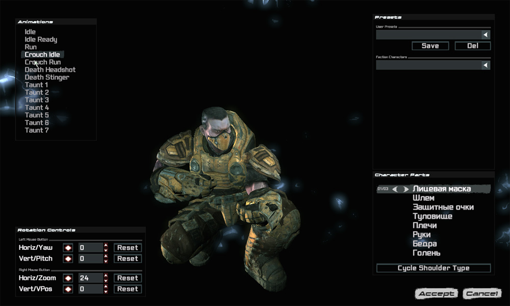510x306 pixels.
Task: Decrease Horiz/Zoom value with down arrow
Action: point(106,280)
